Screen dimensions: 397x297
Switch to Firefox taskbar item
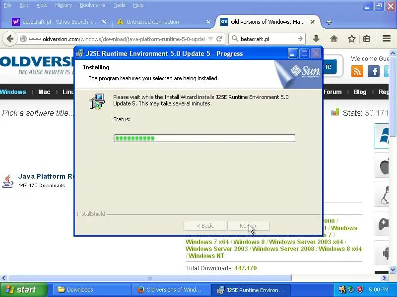click(x=172, y=290)
